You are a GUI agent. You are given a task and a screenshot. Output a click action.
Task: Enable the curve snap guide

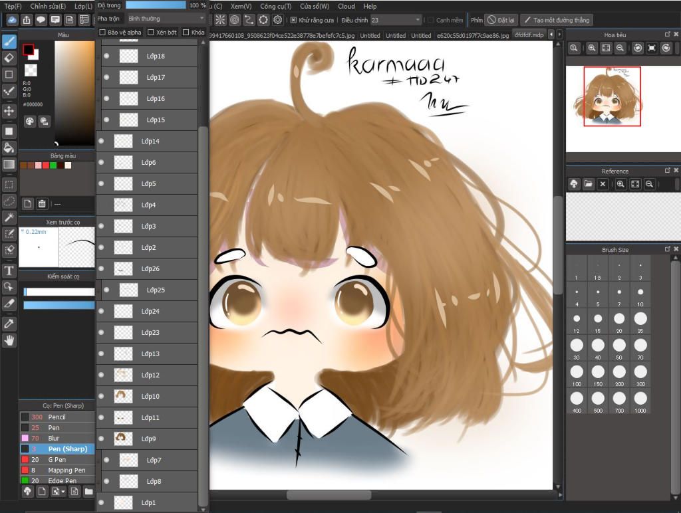click(x=249, y=20)
